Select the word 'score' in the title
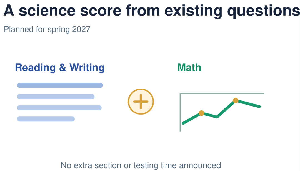 click(101, 11)
